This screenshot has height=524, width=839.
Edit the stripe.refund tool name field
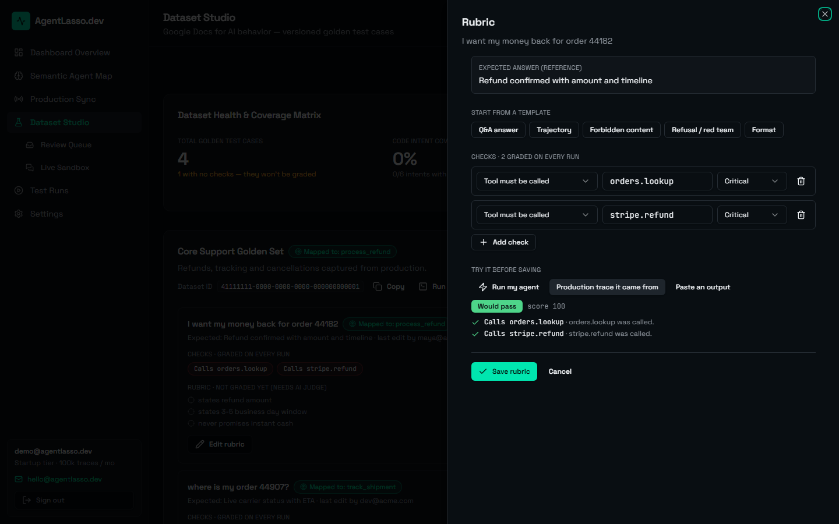(x=657, y=215)
